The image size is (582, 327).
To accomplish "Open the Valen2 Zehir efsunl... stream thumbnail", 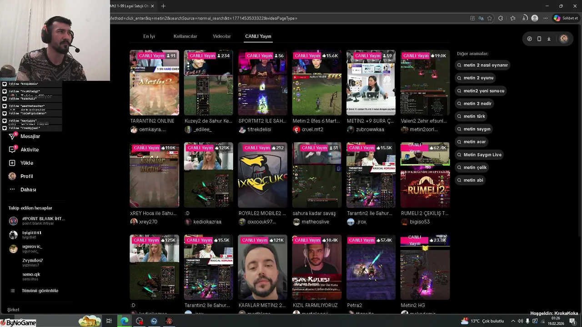I will click(425, 83).
